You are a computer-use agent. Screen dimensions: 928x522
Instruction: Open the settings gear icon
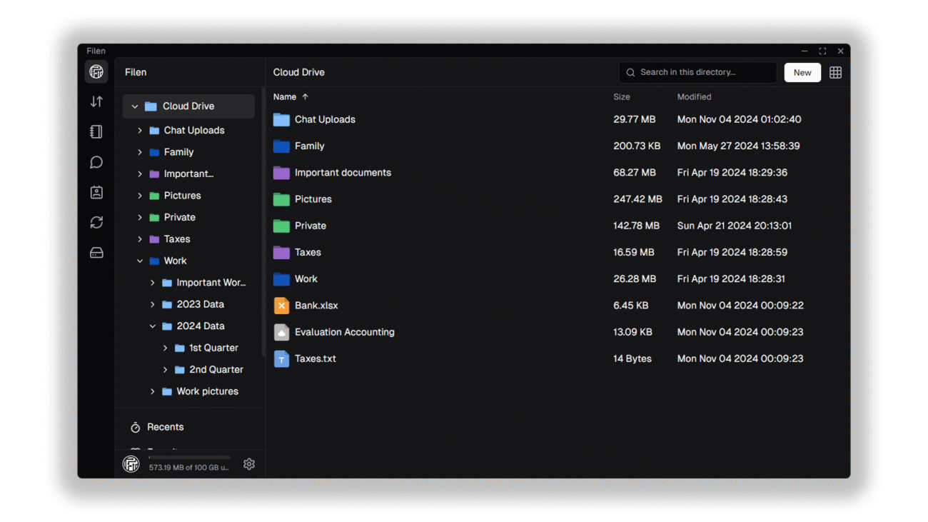249,464
